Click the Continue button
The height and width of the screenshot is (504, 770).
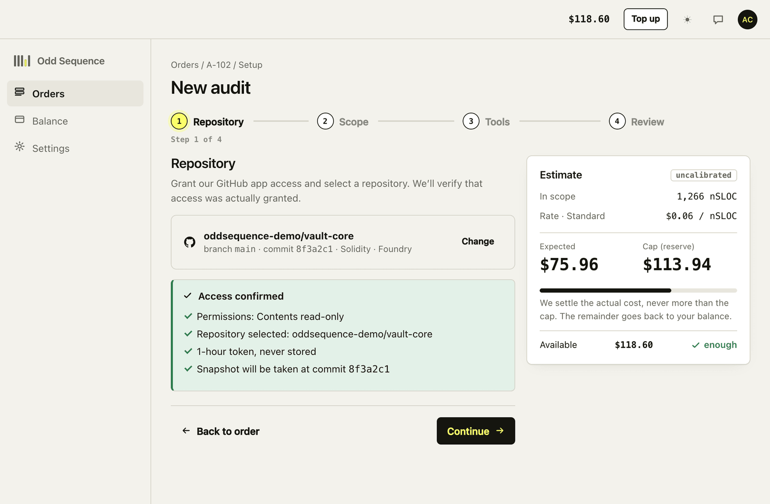point(476,431)
